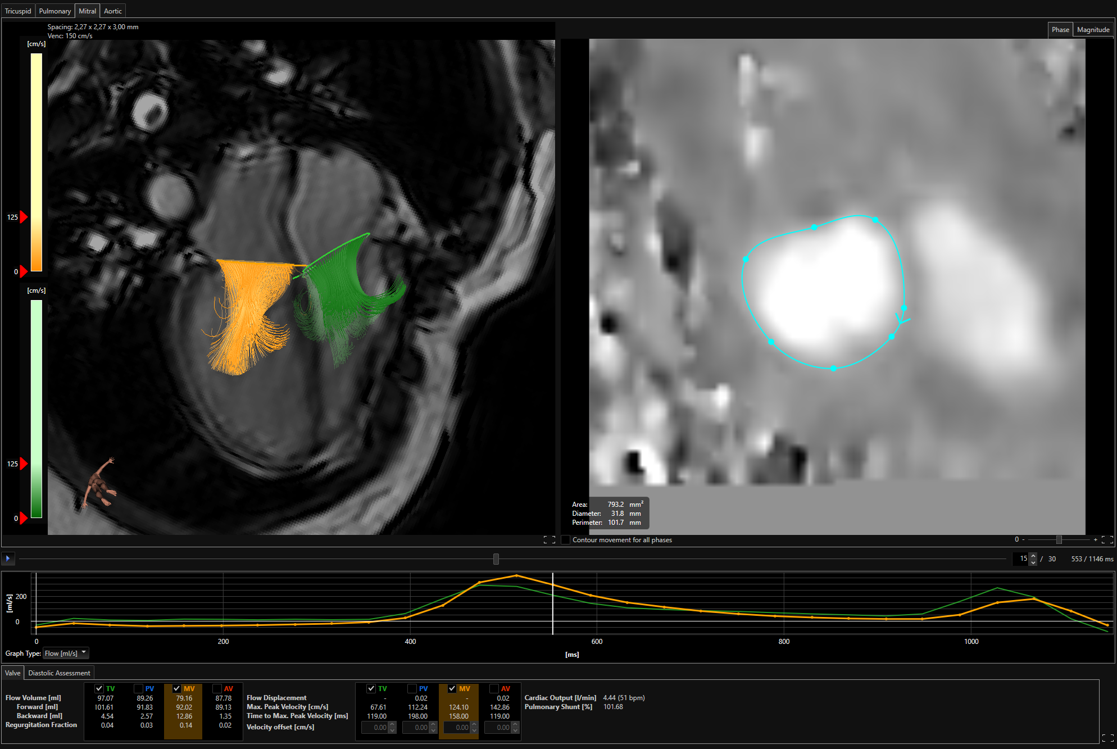Image resolution: width=1117 pixels, height=749 pixels.
Task: Click the minus icon by the zoom slider
Action: 1023,540
